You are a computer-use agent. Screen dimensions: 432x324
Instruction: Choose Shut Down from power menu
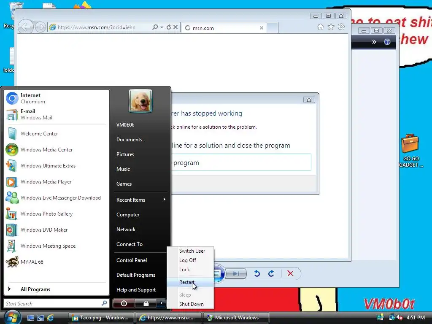[190, 304]
